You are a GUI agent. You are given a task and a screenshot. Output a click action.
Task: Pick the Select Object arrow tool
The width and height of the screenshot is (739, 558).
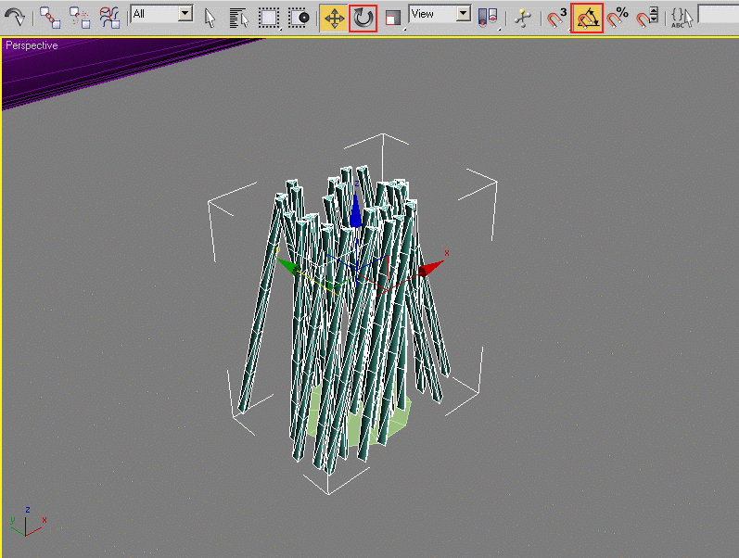point(210,18)
